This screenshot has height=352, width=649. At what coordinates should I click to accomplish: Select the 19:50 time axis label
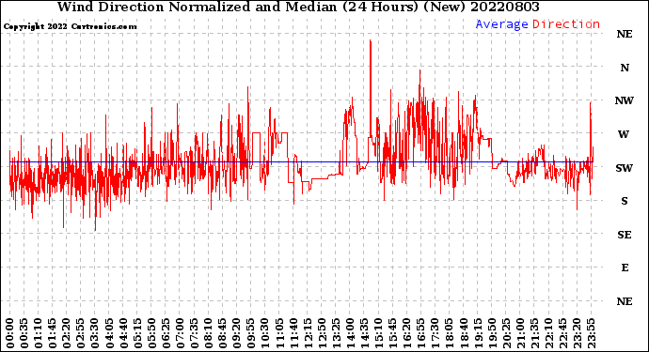coord(492,333)
